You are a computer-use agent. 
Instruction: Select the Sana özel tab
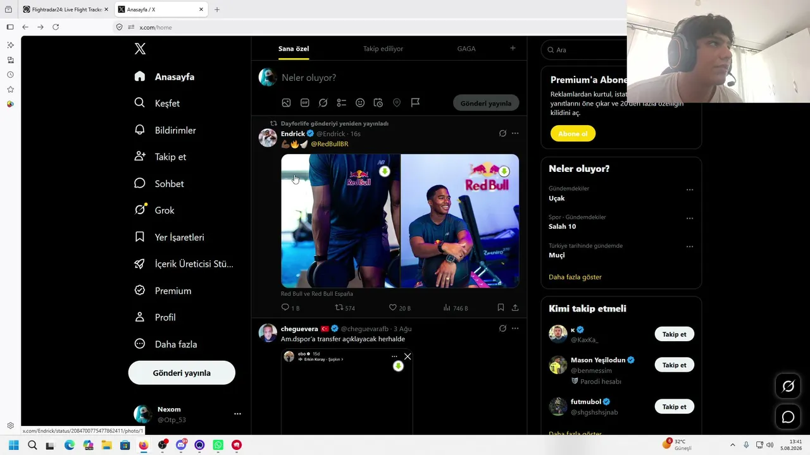tap(294, 49)
